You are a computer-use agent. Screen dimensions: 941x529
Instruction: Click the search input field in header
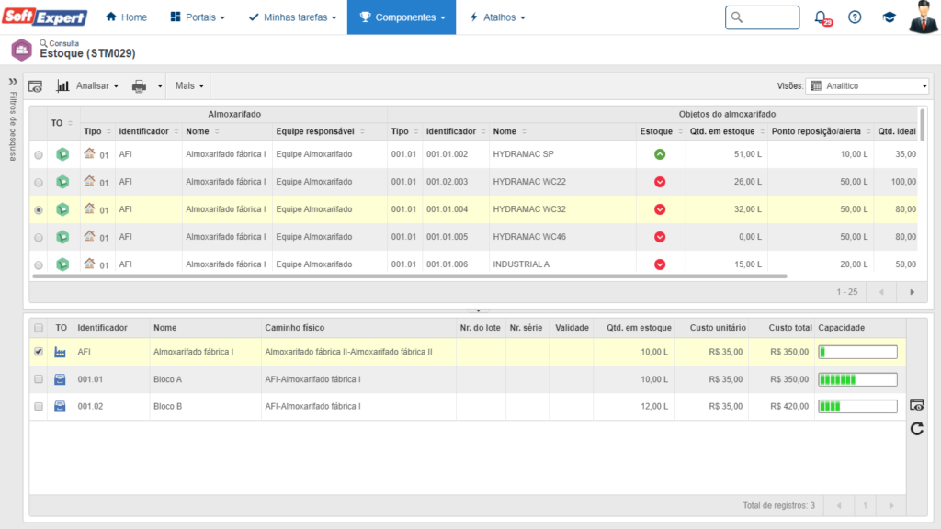point(762,17)
